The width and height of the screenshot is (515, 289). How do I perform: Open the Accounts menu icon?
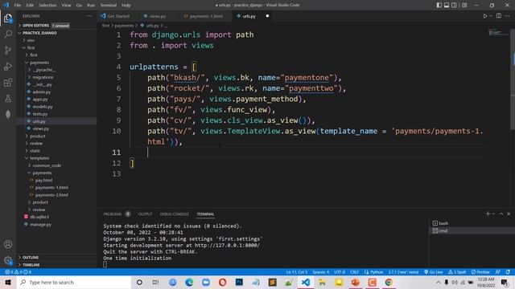coord(8,244)
